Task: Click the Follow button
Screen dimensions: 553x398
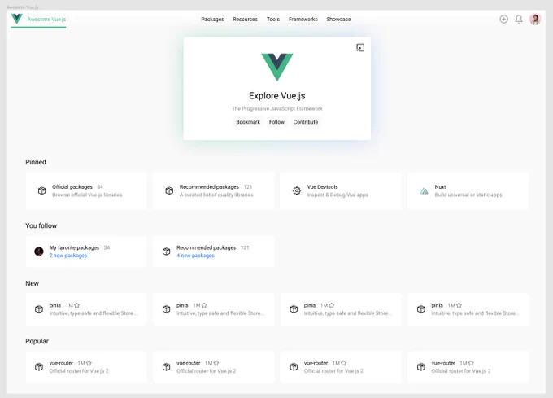Action: 276,122
